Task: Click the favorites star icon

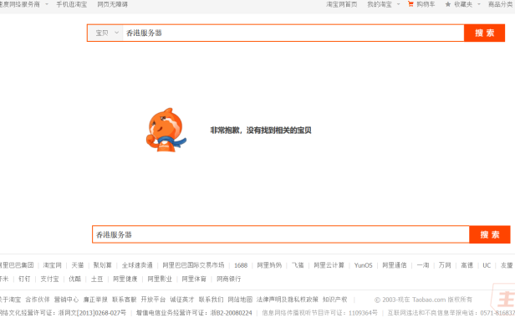Action: (447, 4)
